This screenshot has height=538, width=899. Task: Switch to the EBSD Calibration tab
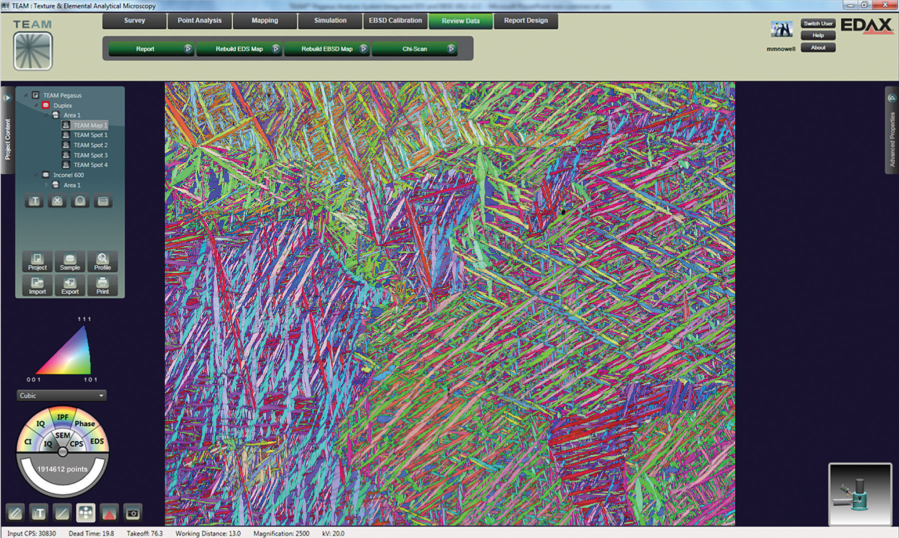[x=395, y=20]
